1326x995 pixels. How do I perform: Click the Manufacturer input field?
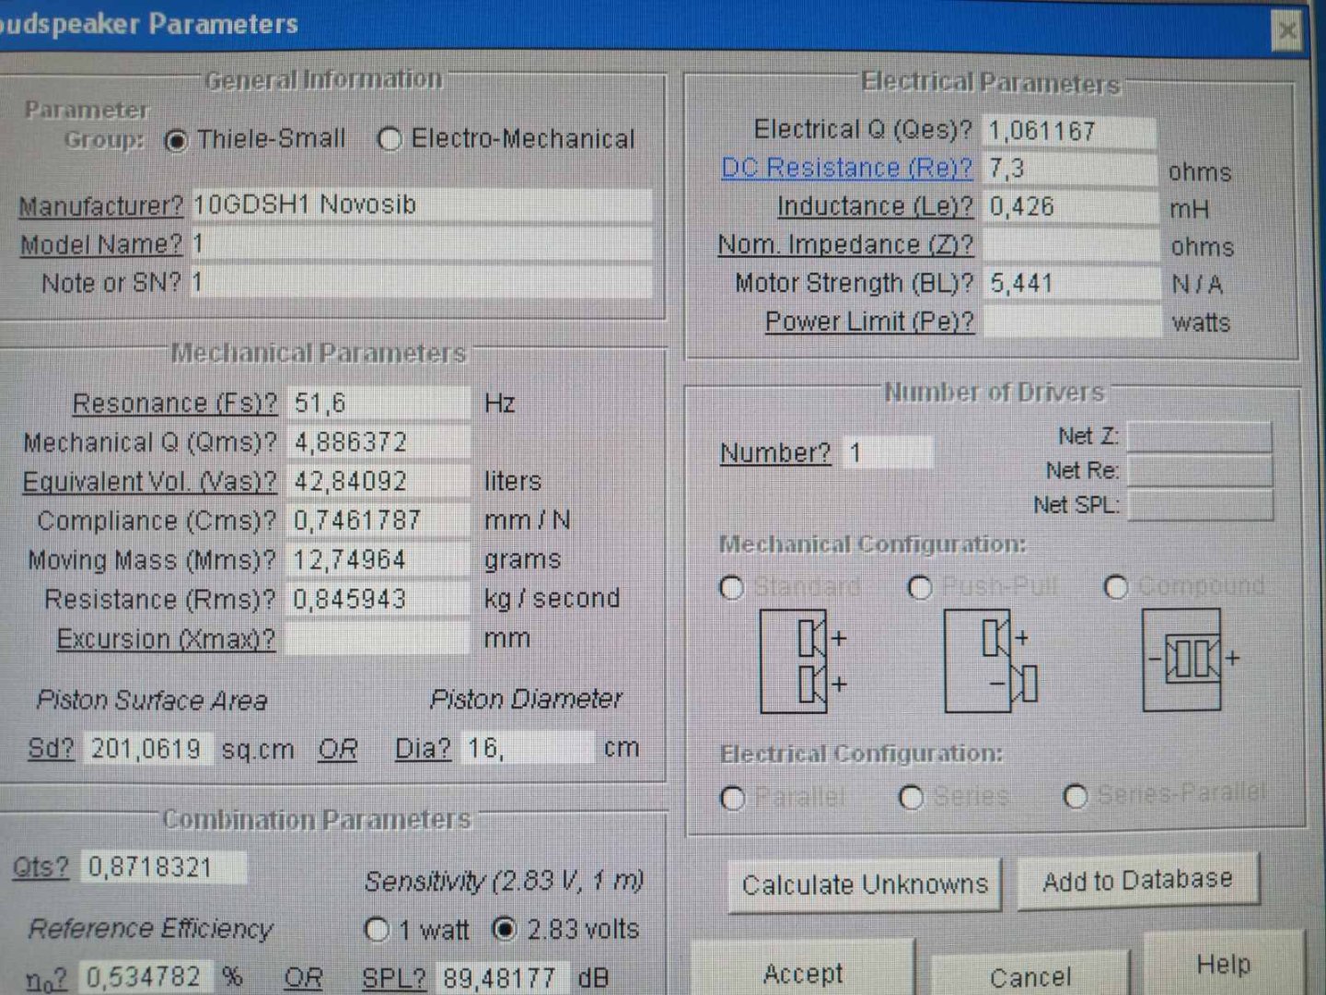tap(421, 205)
